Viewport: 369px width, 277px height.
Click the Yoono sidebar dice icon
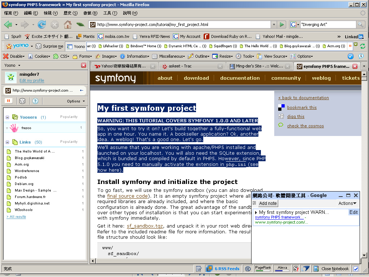click(x=22, y=101)
